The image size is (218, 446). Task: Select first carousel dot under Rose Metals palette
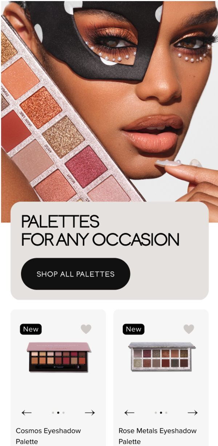coord(156,413)
